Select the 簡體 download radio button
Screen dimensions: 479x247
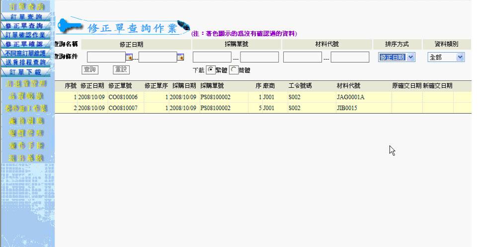pyautogui.click(x=233, y=70)
